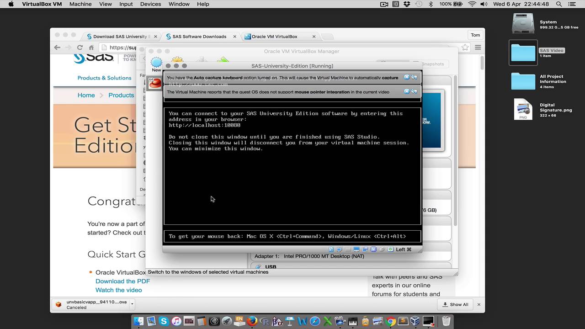
Task: Reload the Chrome page
Action: [80, 48]
